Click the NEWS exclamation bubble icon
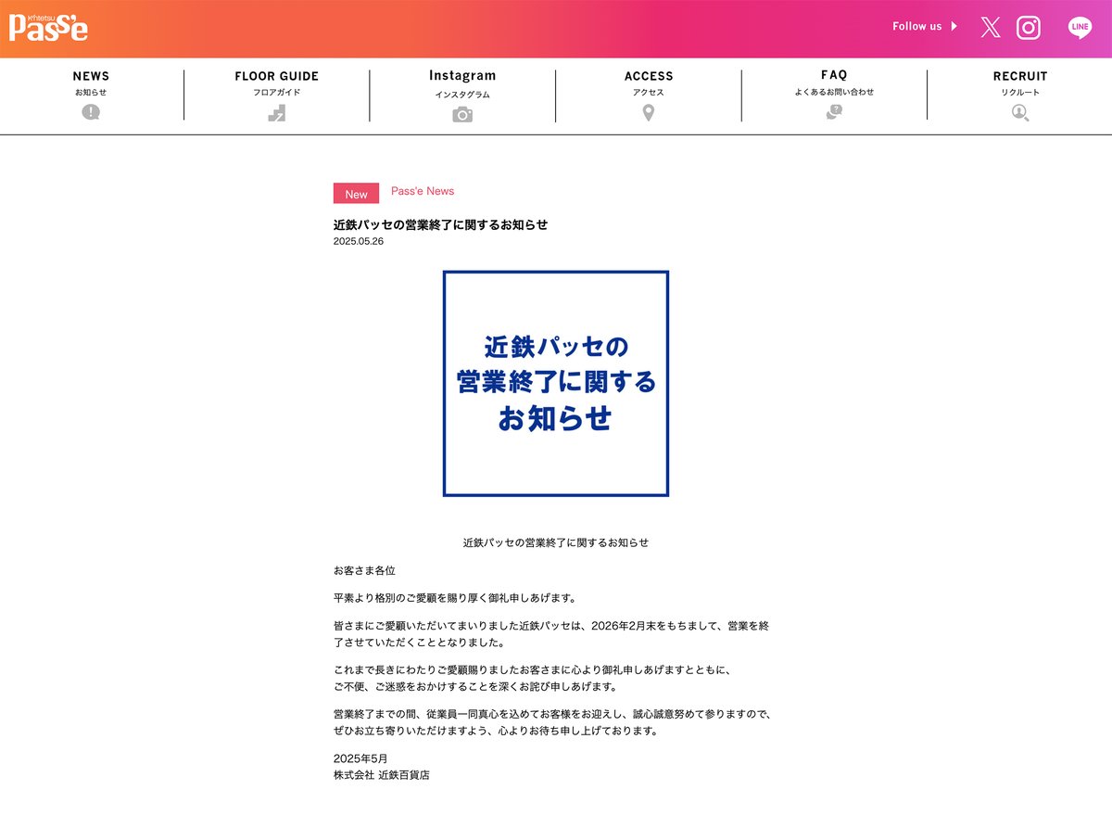This screenshot has width=1112, height=815. tap(91, 112)
